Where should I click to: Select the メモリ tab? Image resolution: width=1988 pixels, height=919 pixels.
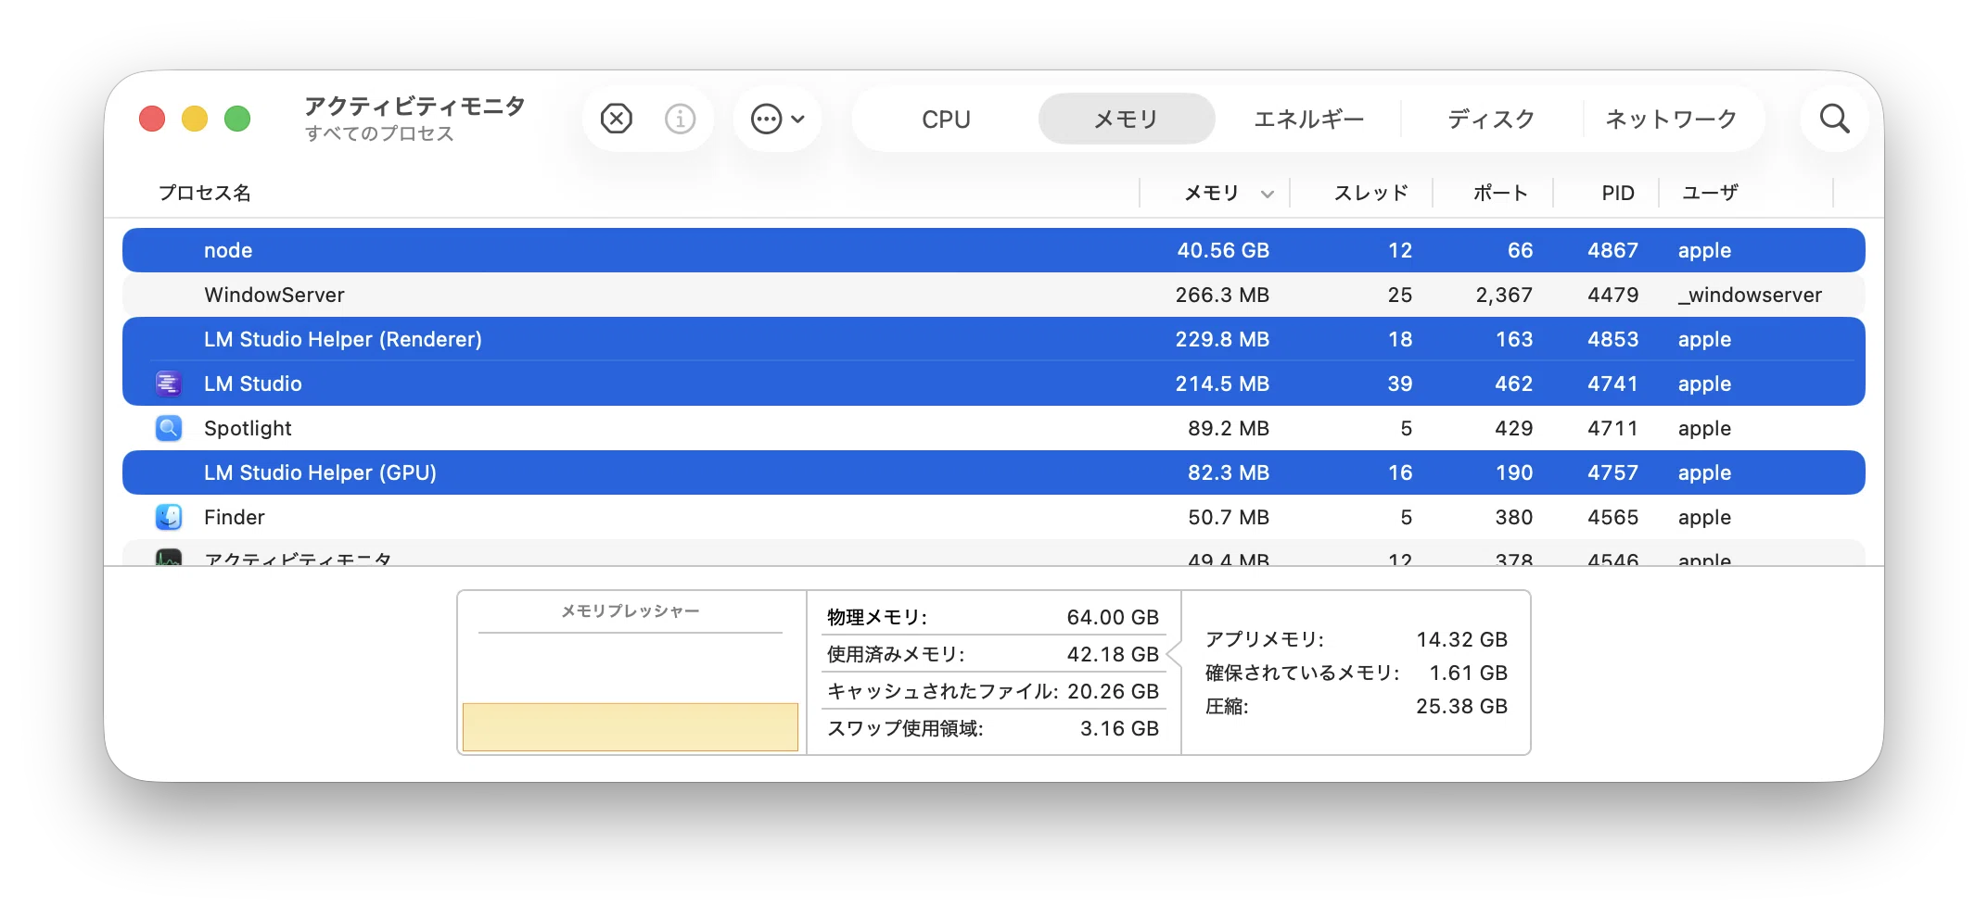coord(1127,119)
